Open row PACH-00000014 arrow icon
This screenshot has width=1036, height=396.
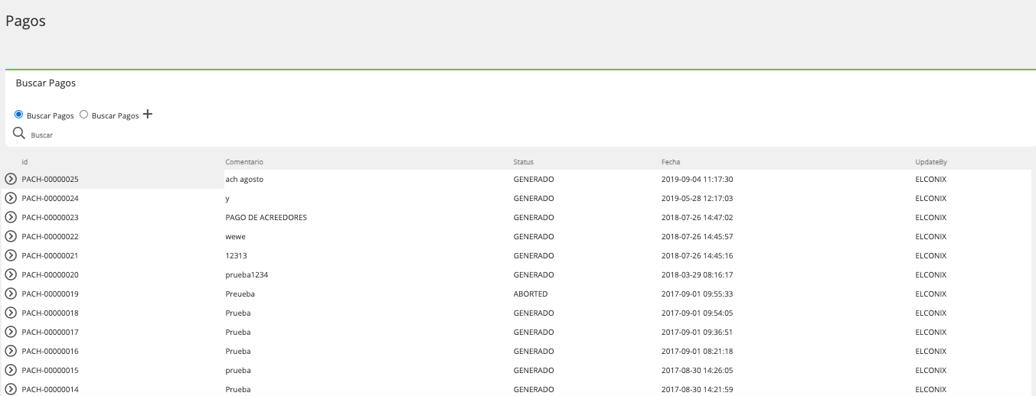pyautogui.click(x=11, y=389)
